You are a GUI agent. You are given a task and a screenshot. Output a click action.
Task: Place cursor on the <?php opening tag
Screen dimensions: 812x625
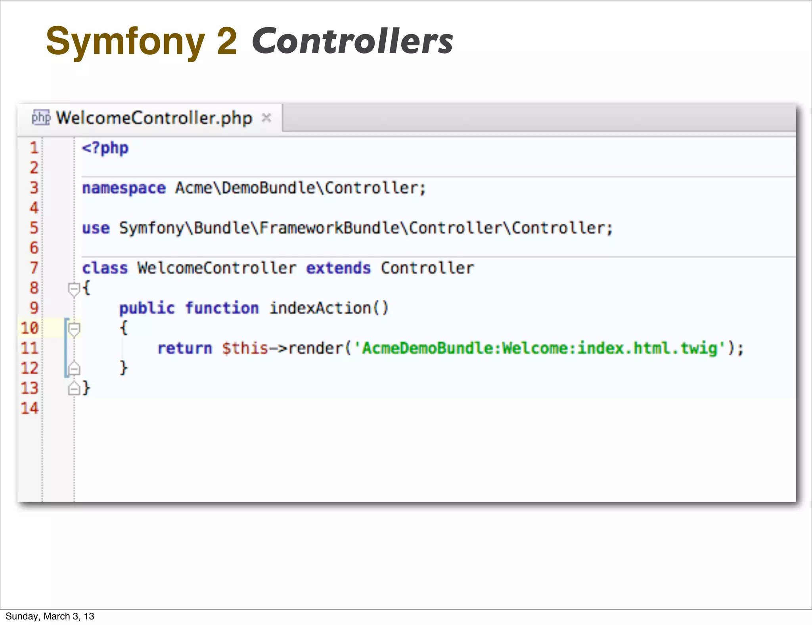click(105, 149)
